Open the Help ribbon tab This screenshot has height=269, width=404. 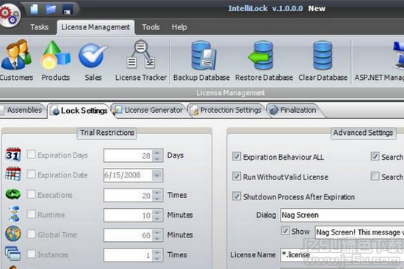[x=179, y=27]
